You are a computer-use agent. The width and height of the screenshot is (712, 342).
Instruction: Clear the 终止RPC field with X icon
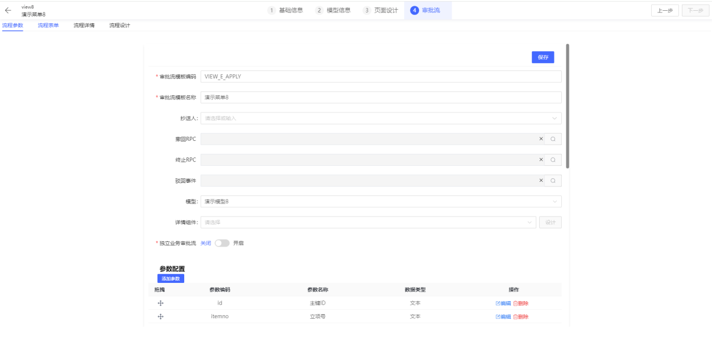pos(541,160)
